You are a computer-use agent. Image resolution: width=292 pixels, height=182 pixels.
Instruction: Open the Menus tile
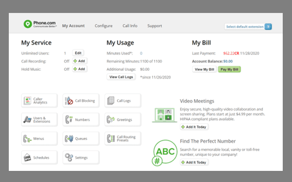pyautogui.click(x=39, y=138)
